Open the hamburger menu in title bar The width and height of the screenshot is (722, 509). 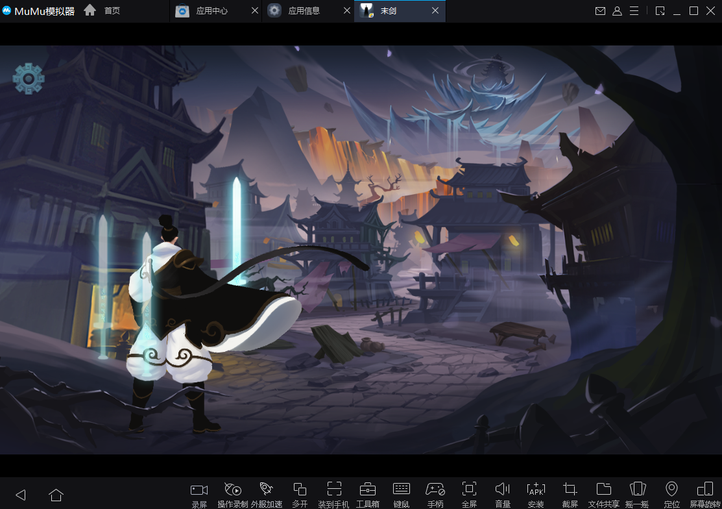tap(634, 11)
